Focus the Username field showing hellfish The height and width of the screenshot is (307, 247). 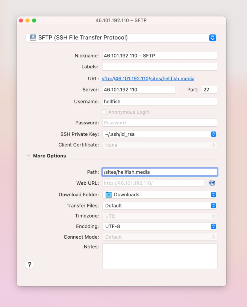(160, 101)
